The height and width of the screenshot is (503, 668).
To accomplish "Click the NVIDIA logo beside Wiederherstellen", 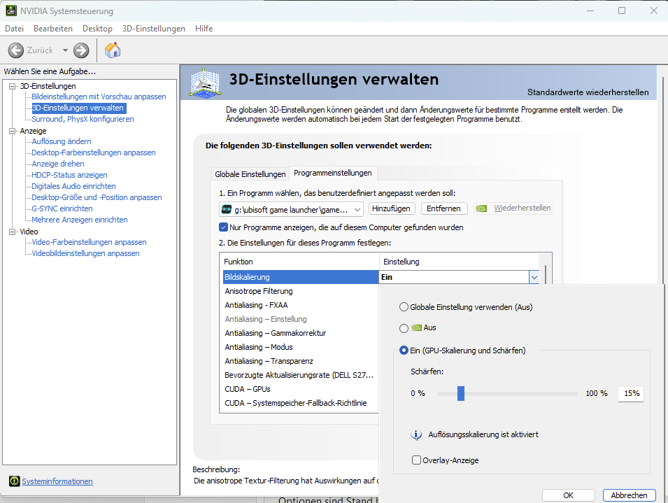I will tap(481, 208).
